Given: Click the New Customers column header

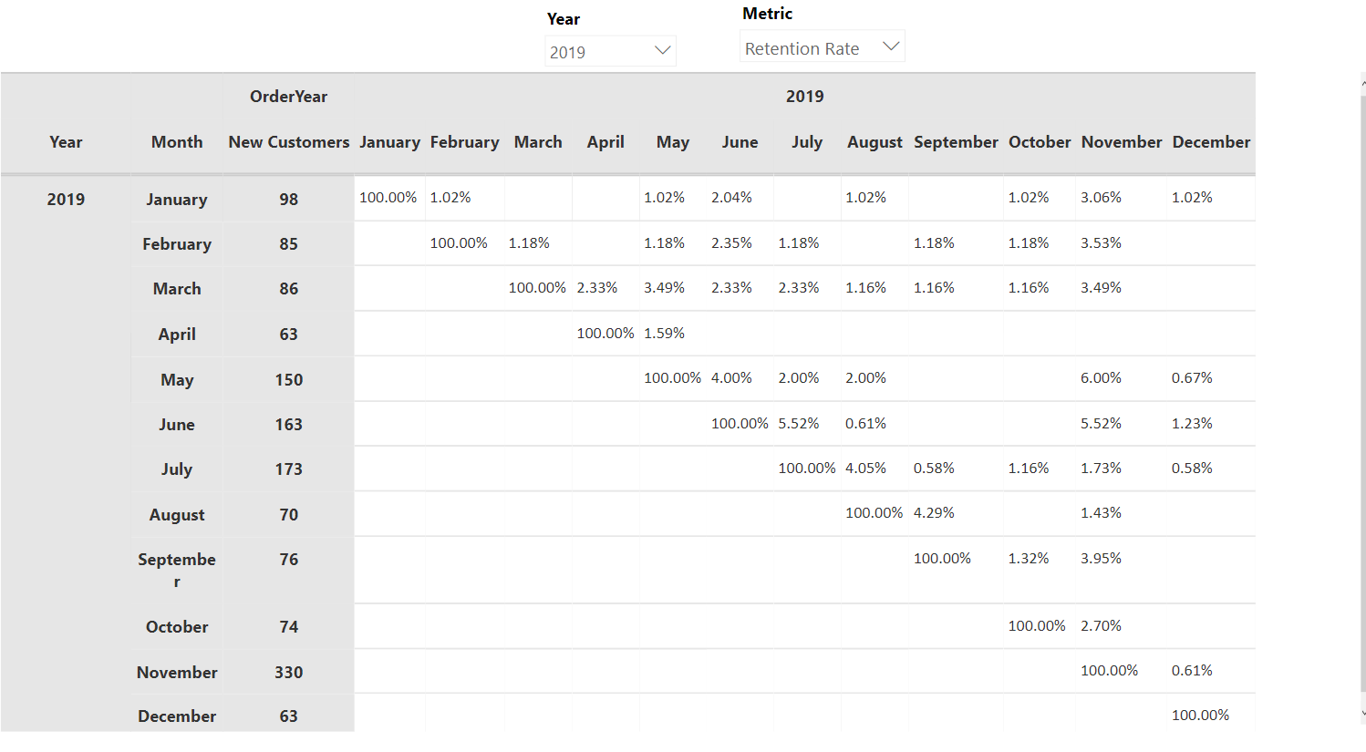Looking at the screenshot, I should pos(288,142).
